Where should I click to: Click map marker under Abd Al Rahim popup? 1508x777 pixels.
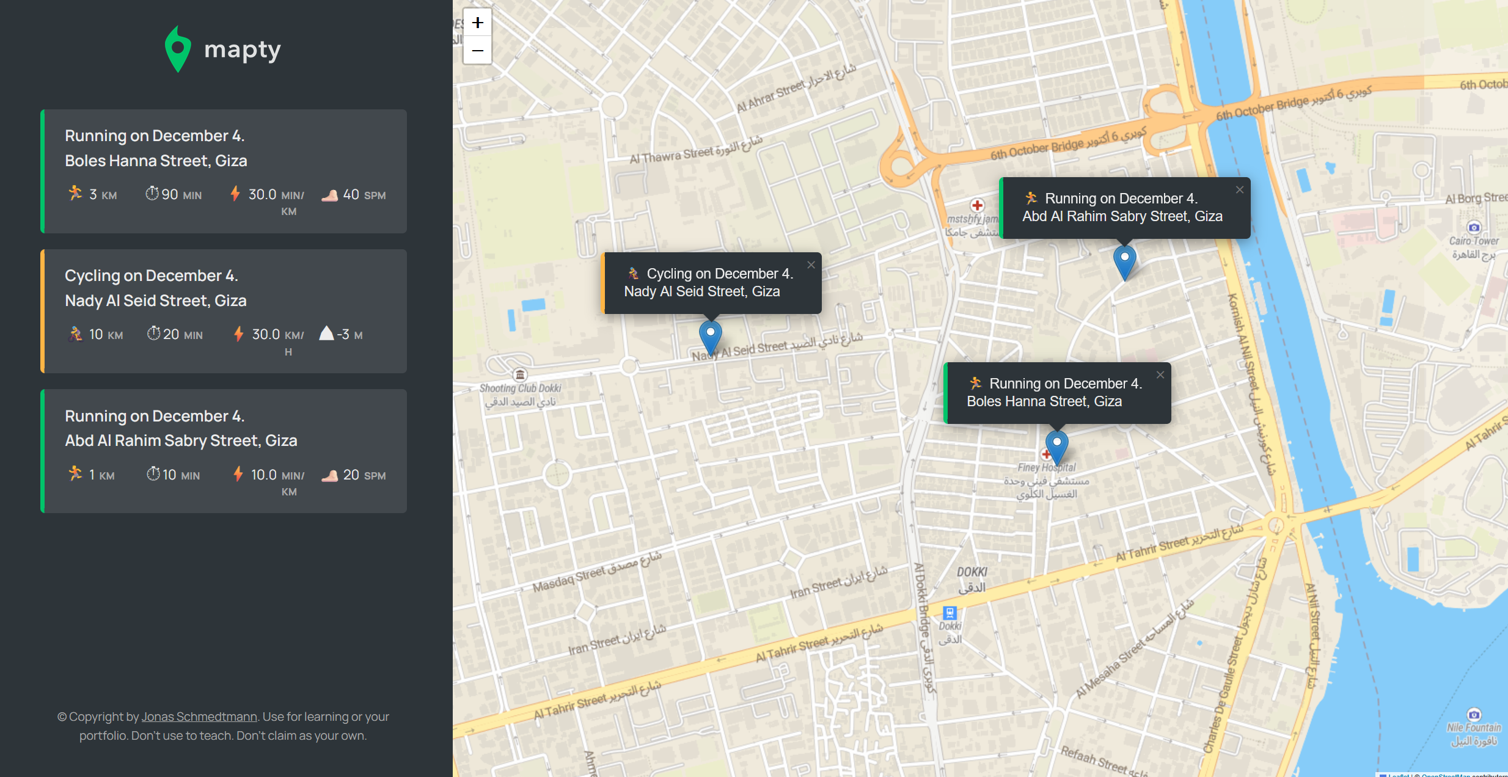tap(1124, 261)
